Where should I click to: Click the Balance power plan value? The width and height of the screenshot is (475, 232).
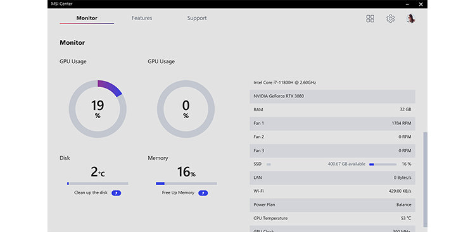(x=404, y=205)
